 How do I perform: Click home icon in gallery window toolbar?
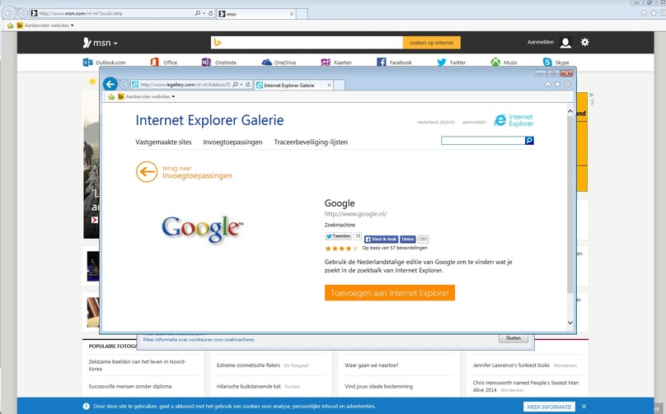pos(547,84)
